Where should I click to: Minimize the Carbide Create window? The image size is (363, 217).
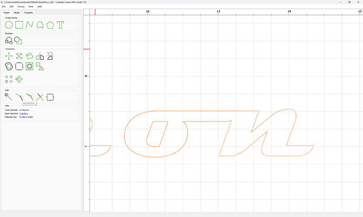pos(340,2)
